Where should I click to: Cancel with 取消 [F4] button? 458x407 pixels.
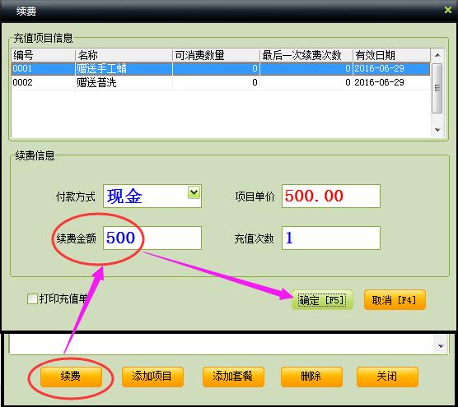395,300
